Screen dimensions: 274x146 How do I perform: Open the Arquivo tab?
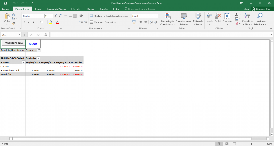point(6,9)
